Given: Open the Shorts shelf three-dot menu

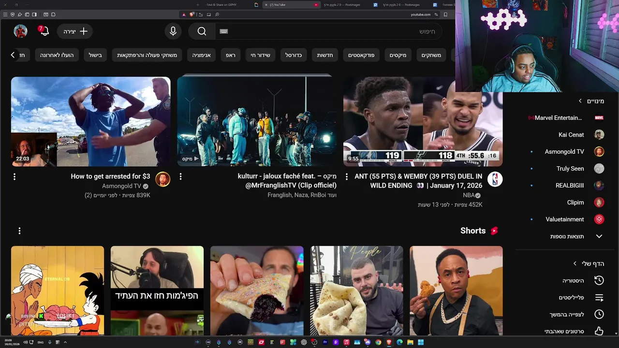Looking at the screenshot, I should point(19,231).
